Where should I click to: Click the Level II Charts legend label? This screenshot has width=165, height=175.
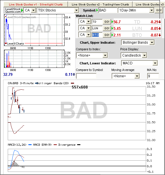[15, 44]
